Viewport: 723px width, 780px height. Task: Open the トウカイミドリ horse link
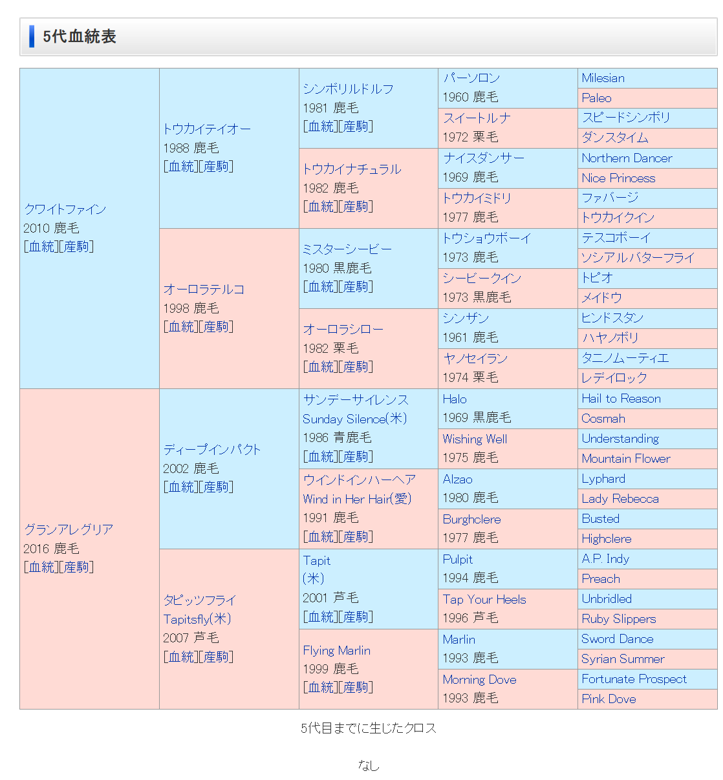click(477, 198)
